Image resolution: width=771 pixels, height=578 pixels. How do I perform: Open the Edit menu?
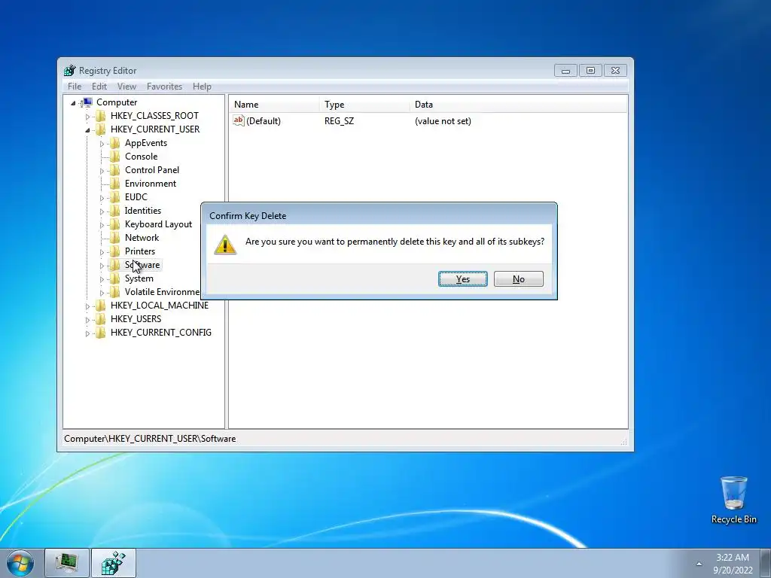(x=99, y=87)
